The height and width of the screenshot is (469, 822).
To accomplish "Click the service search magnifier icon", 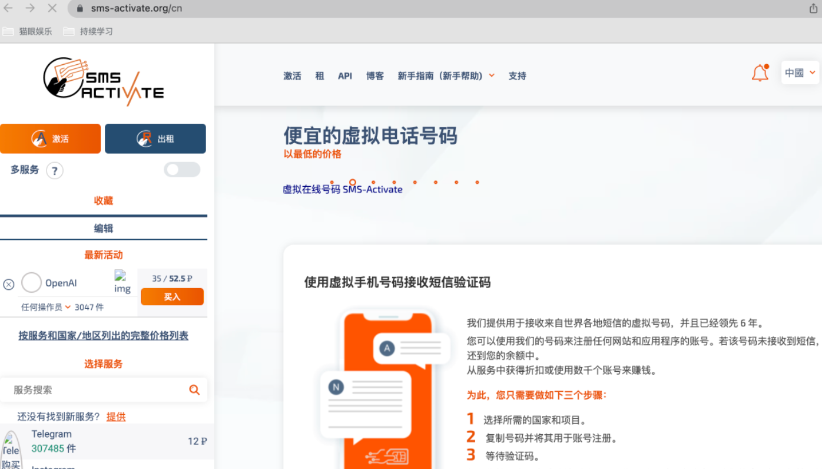I will click(194, 389).
